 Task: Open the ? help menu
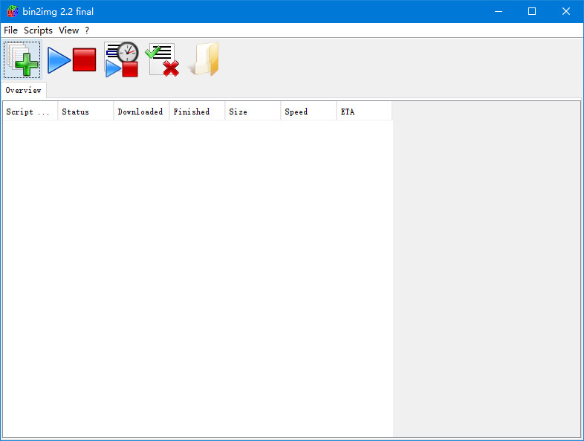click(x=87, y=30)
